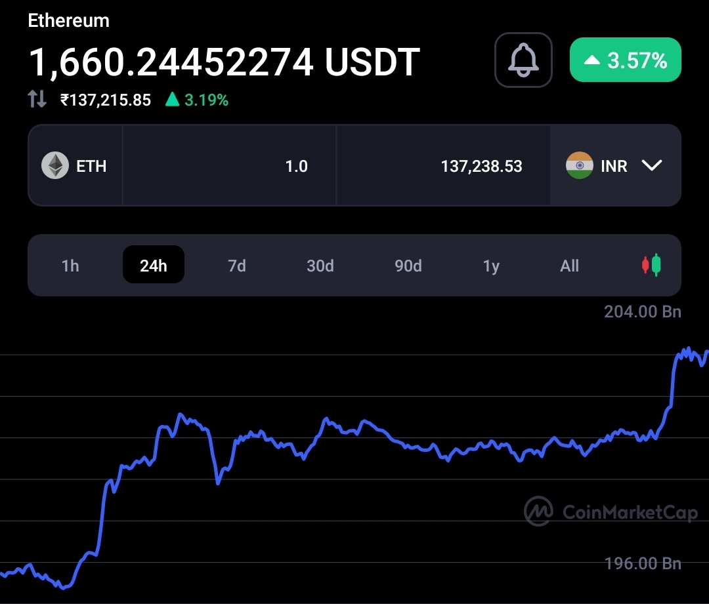Select the 90d time range
This screenshot has width=709, height=604.
pos(408,266)
